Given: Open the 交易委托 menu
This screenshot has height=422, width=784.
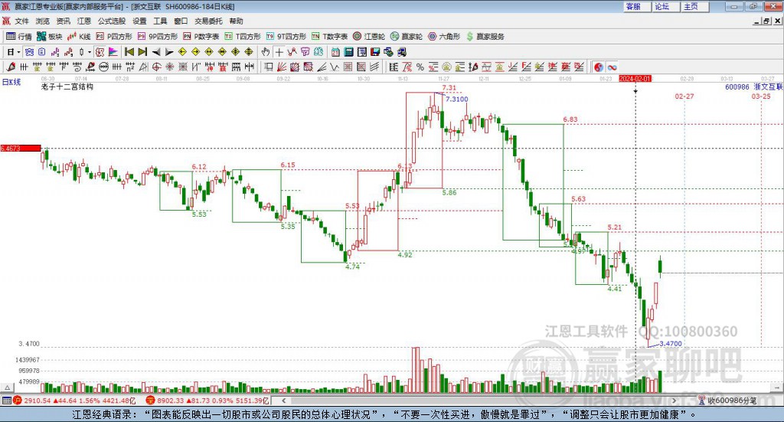Looking at the screenshot, I should 208,21.
